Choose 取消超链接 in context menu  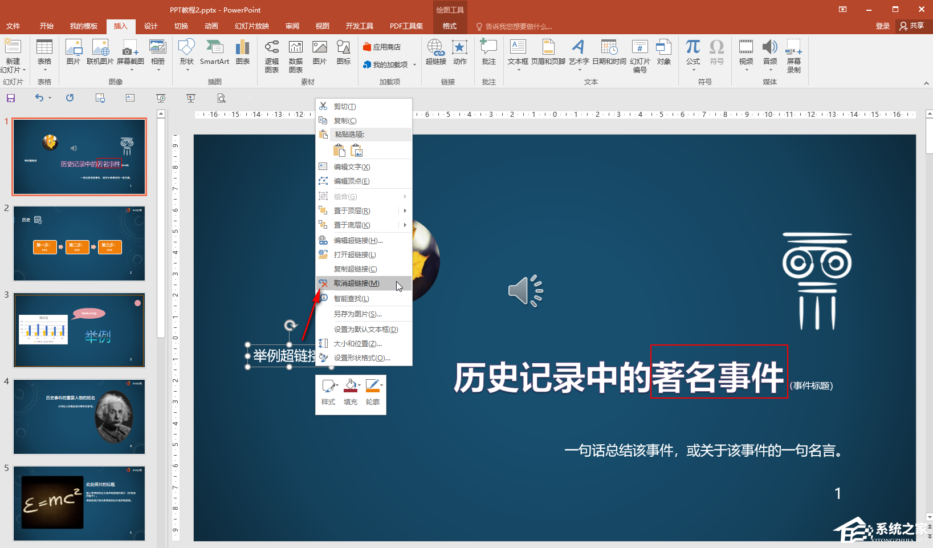click(x=356, y=283)
